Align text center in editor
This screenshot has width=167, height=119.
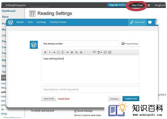[x=76, y=52]
